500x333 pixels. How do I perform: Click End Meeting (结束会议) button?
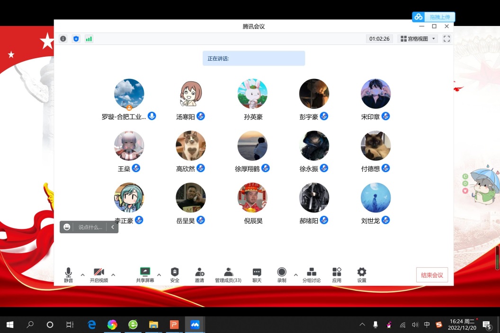432,275
